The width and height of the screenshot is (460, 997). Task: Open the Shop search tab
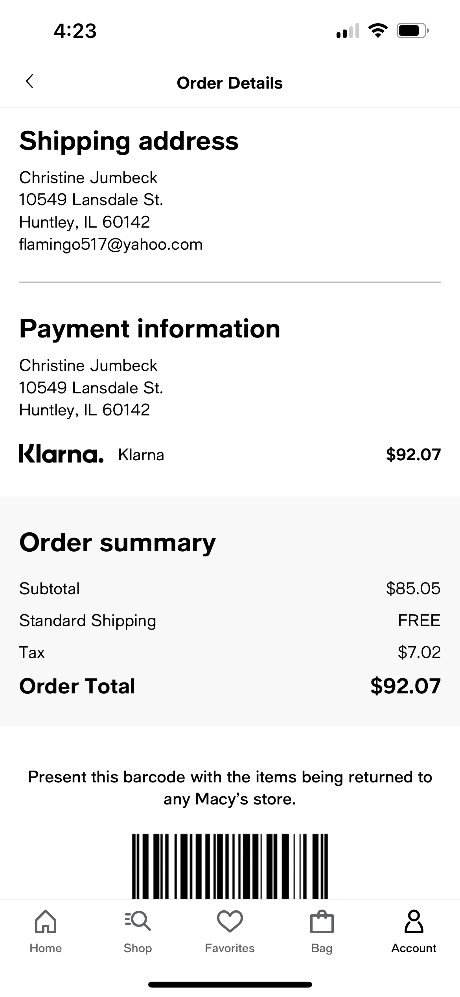click(138, 931)
